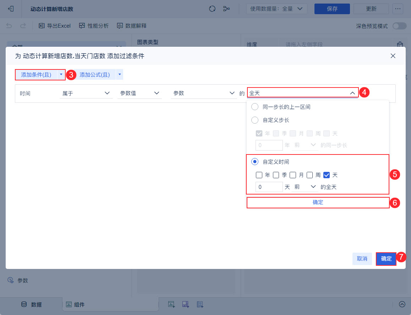Collapse the 全天 time dropdown
411x315 pixels.
point(302,93)
